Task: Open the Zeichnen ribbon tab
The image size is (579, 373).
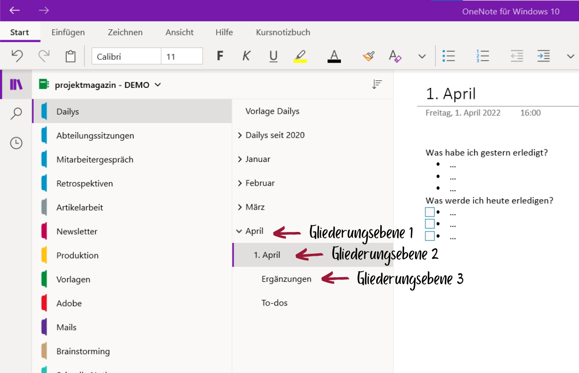Action: 125,32
